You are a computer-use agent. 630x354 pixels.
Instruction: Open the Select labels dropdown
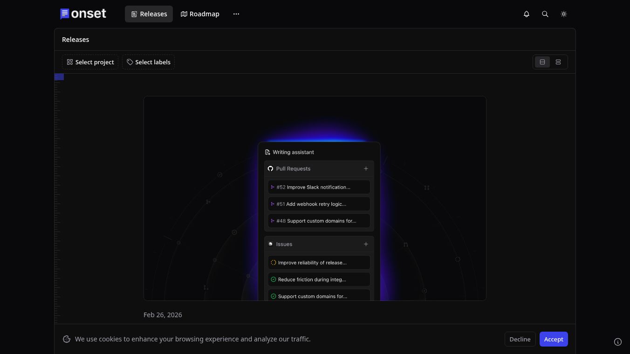(148, 62)
